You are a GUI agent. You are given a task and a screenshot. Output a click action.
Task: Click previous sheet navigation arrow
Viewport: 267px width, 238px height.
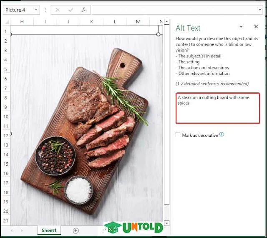tap(12, 230)
